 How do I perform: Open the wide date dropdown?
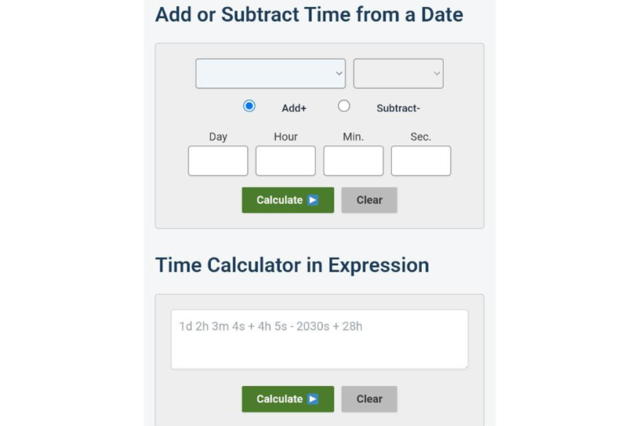270,74
